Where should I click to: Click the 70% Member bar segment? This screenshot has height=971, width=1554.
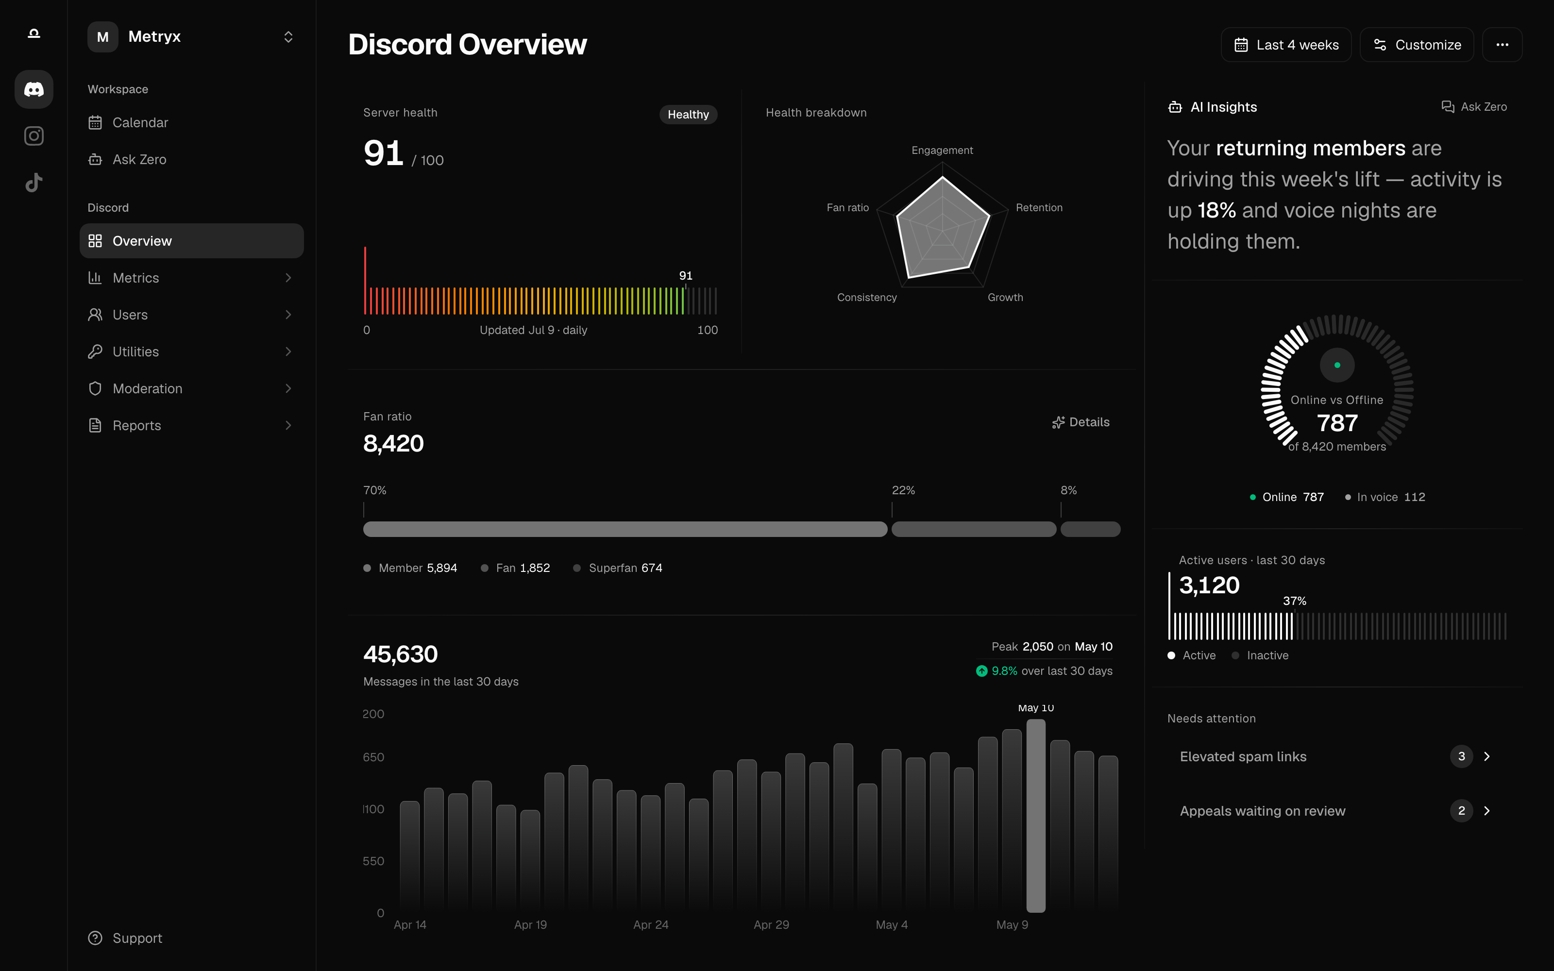tap(625, 529)
